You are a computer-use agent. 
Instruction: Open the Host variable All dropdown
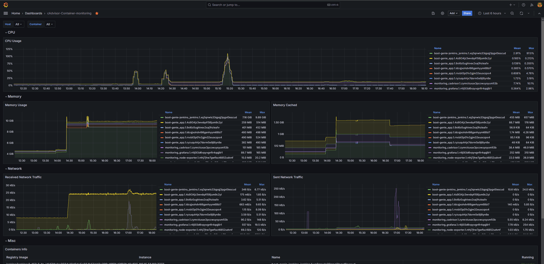18,24
